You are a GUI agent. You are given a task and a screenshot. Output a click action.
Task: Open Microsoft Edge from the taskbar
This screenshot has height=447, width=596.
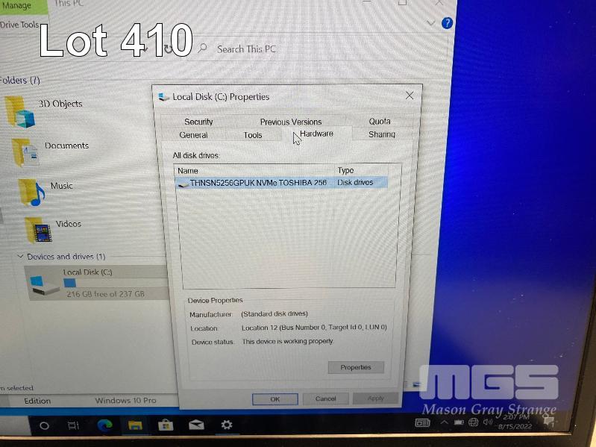coord(104,425)
